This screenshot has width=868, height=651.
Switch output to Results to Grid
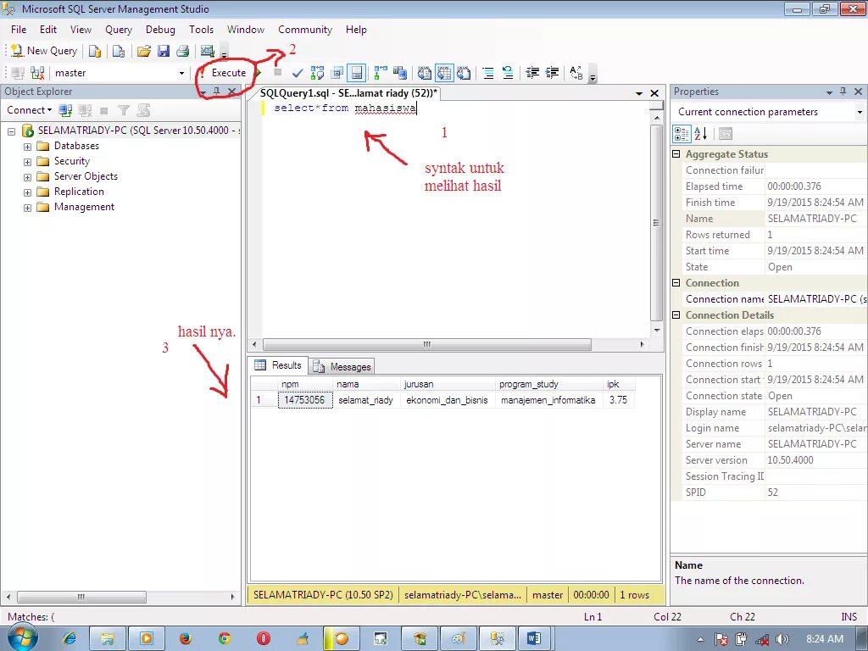[444, 73]
